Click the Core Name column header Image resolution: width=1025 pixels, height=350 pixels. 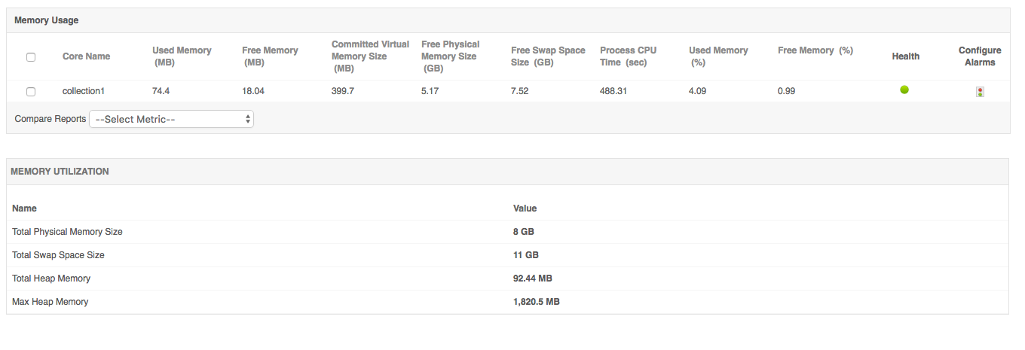pyautogui.click(x=86, y=56)
